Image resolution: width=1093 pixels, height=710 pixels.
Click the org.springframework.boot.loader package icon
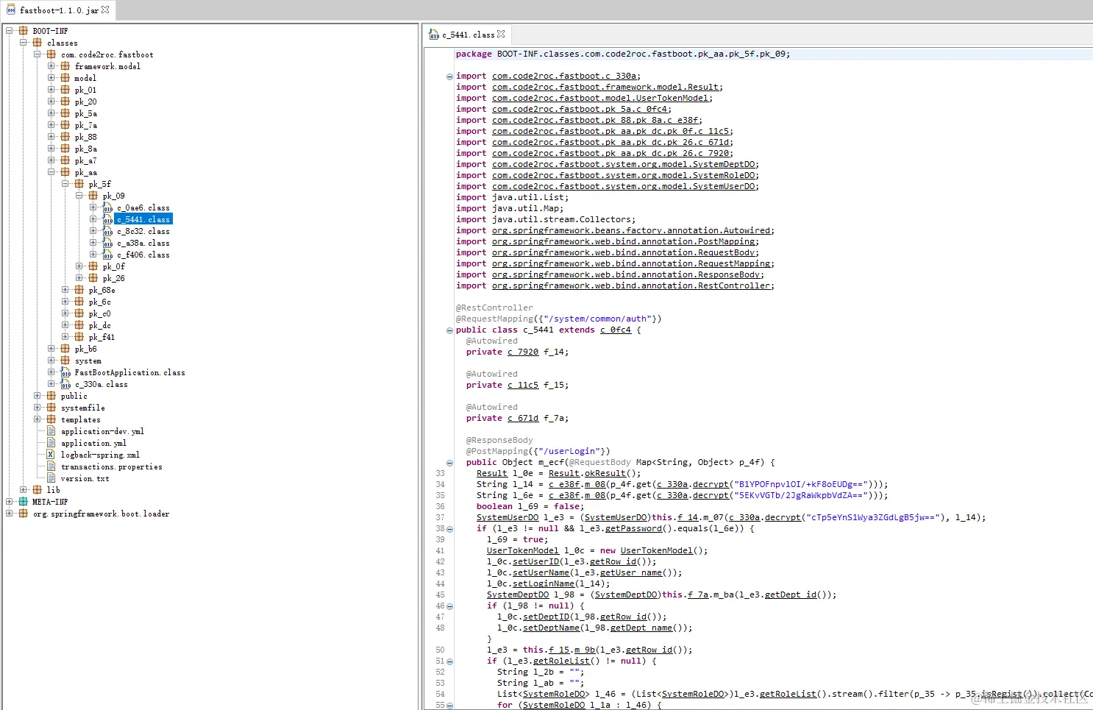click(x=23, y=514)
